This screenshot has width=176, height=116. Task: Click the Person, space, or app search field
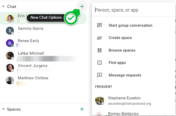(x=131, y=10)
